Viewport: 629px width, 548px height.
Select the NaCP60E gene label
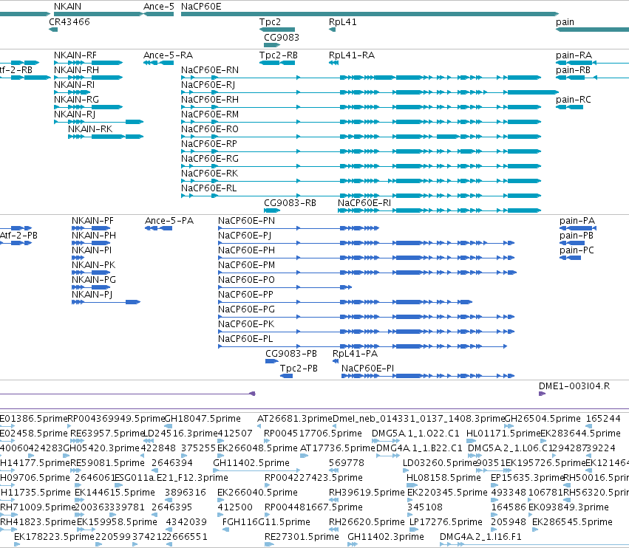coord(201,7)
